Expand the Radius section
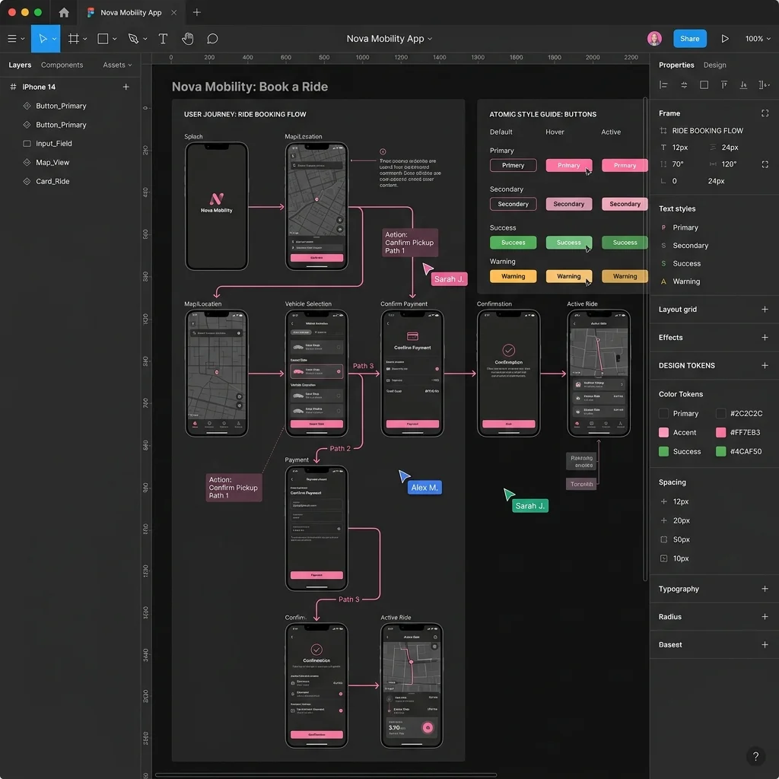The height and width of the screenshot is (779, 779). [x=765, y=616]
